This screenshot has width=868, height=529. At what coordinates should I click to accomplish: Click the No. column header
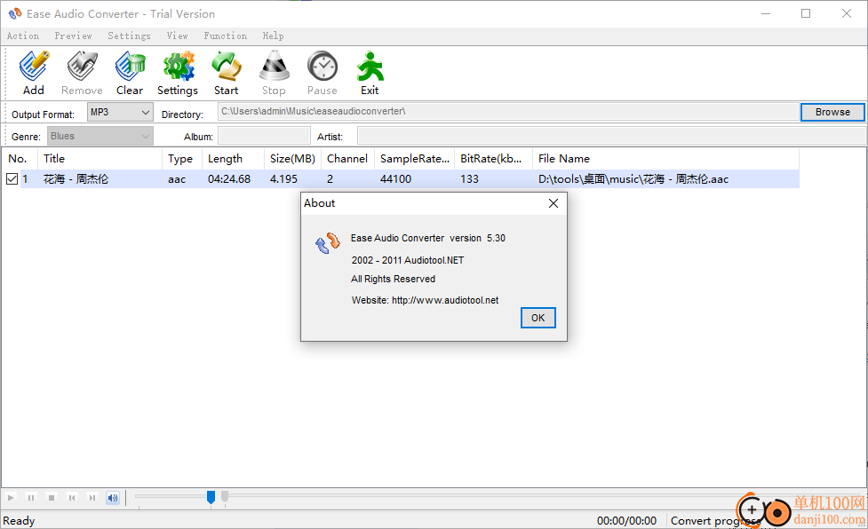pos(20,159)
